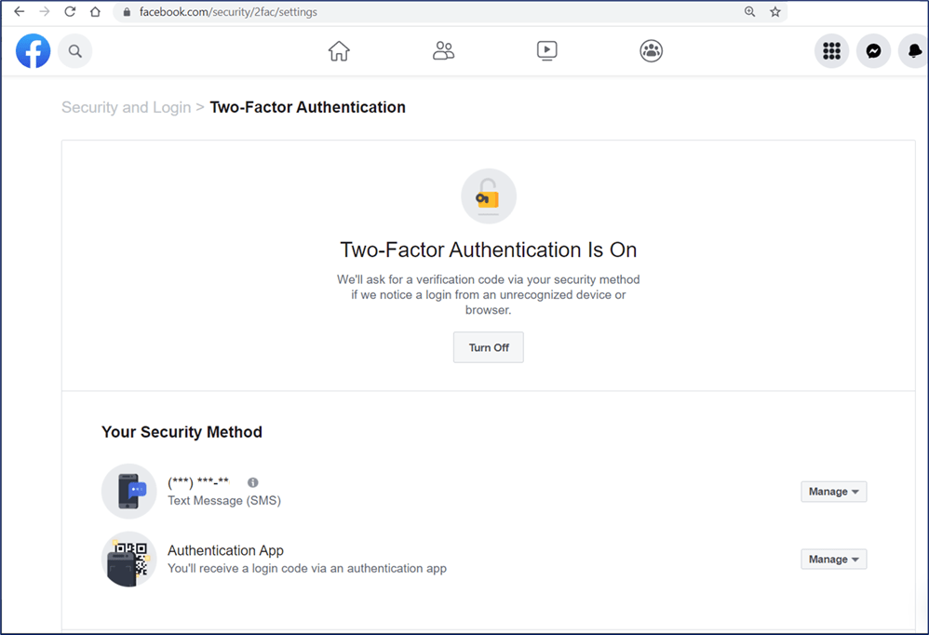Go back to Security and Login
The width and height of the screenshot is (929, 635).
point(126,107)
